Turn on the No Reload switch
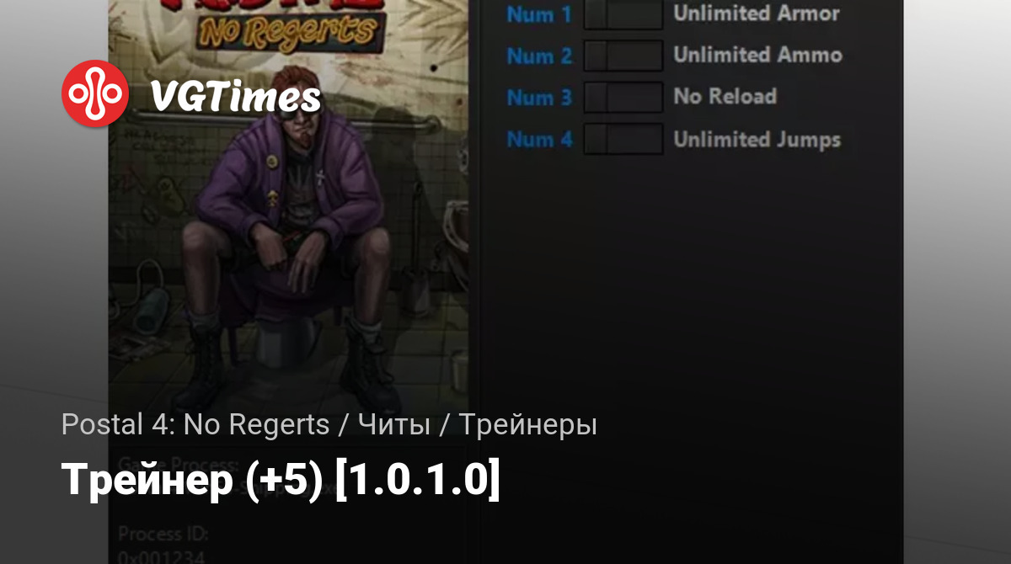 623,97
